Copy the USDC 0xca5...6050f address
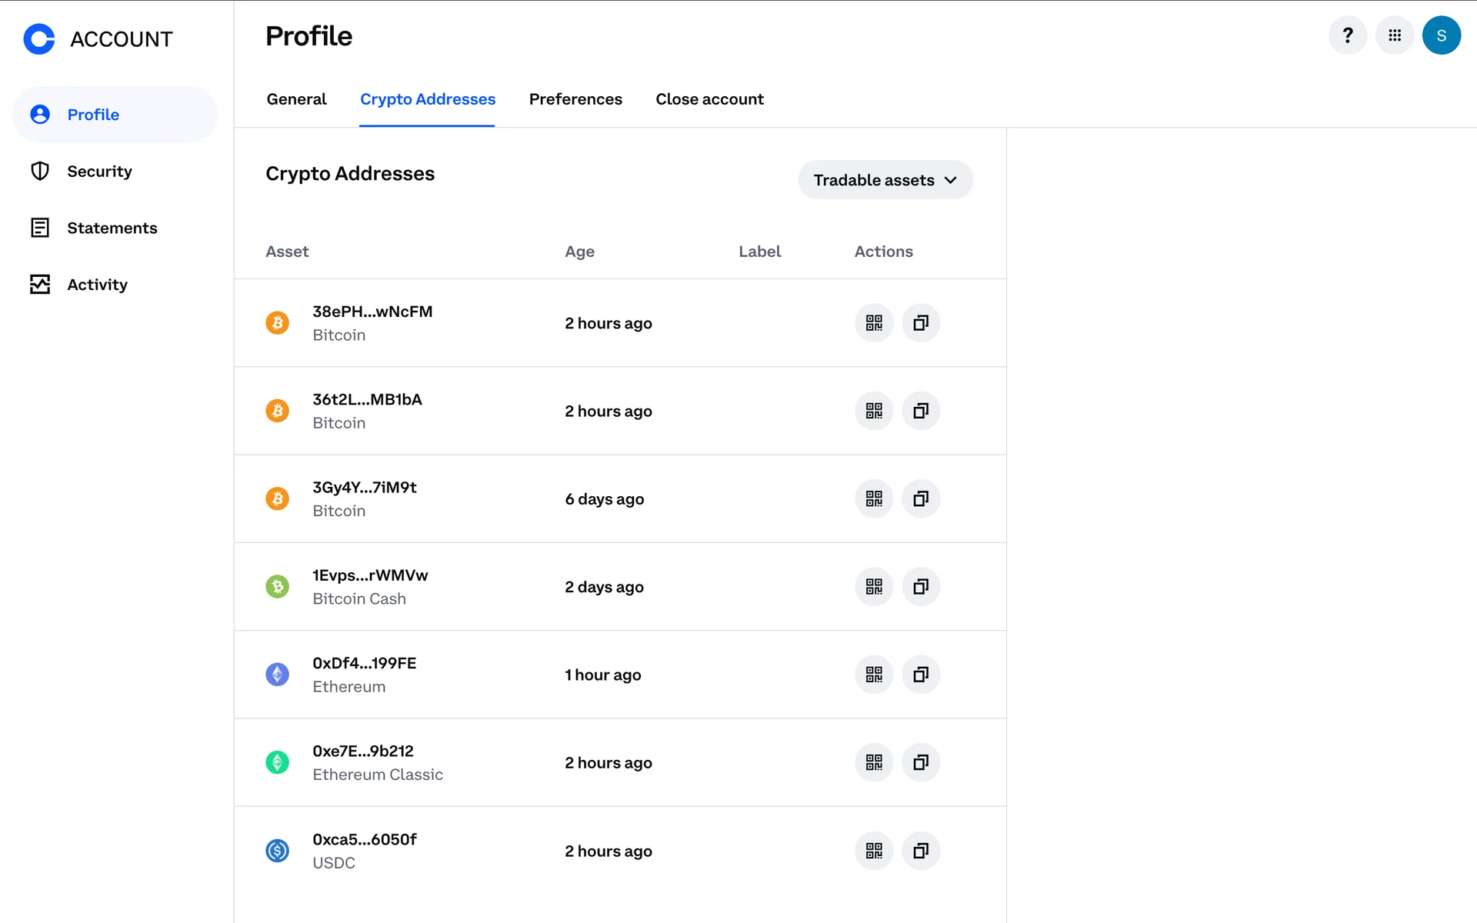 coord(921,851)
